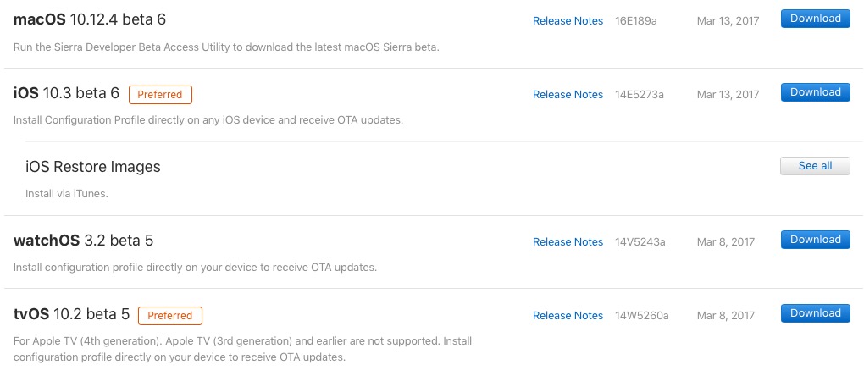The width and height of the screenshot is (864, 376).
Task: Open Release Notes for iOS 10.3 beta
Action: (568, 95)
